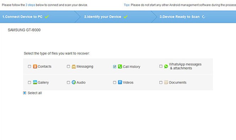This screenshot has width=236, height=140.
Task: Tick the Documents checkbox
Action: tap(161, 82)
